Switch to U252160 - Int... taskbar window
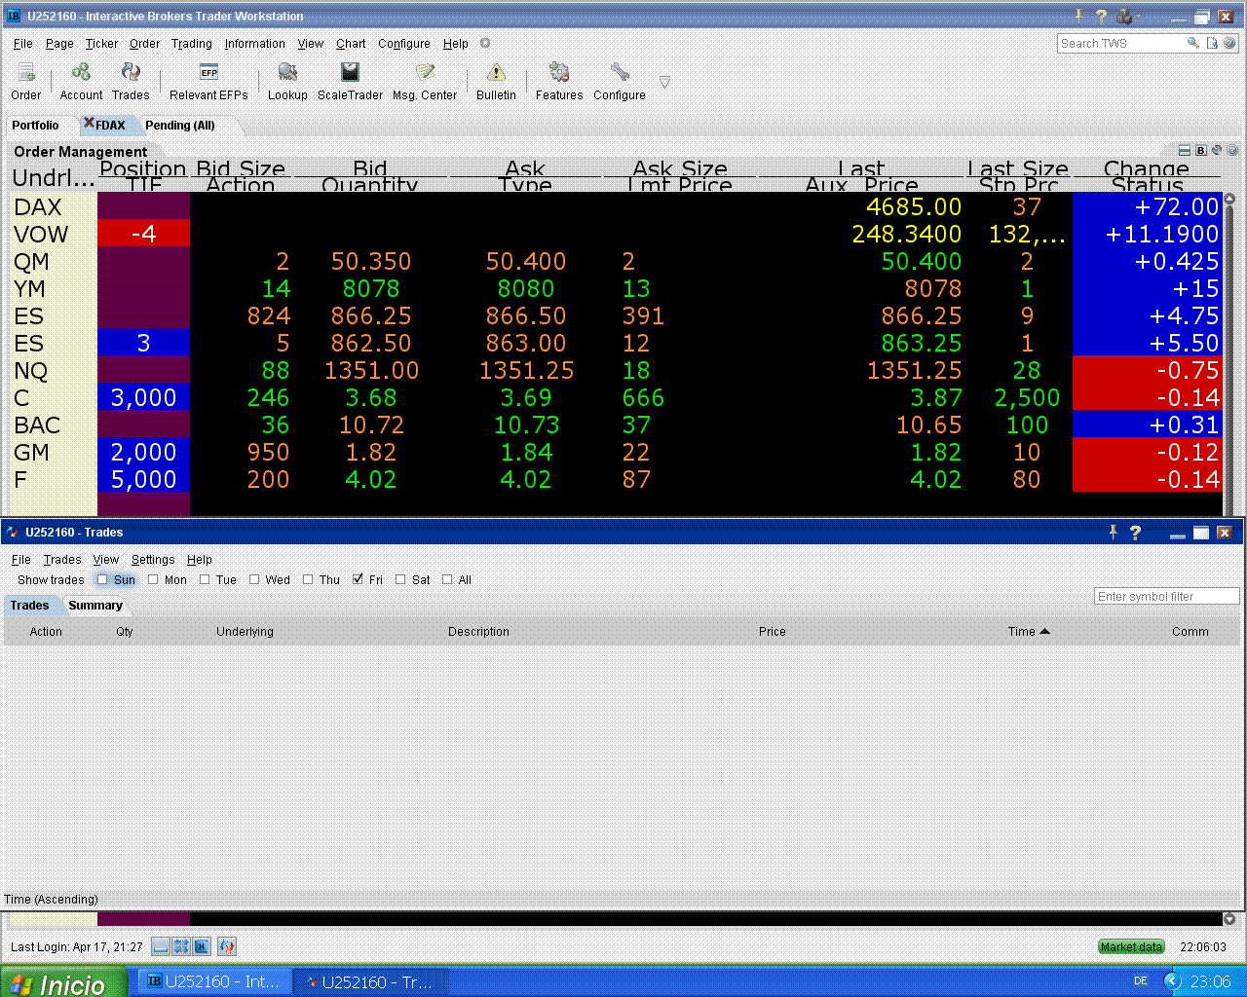This screenshot has width=1247, height=997. click(x=214, y=981)
